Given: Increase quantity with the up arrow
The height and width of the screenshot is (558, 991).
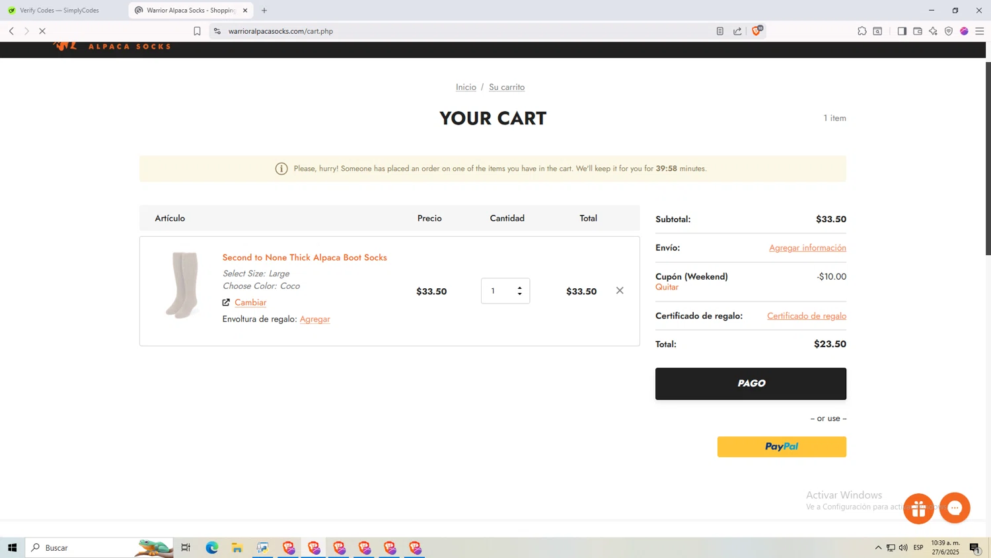Looking at the screenshot, I should tap(520, 288).
